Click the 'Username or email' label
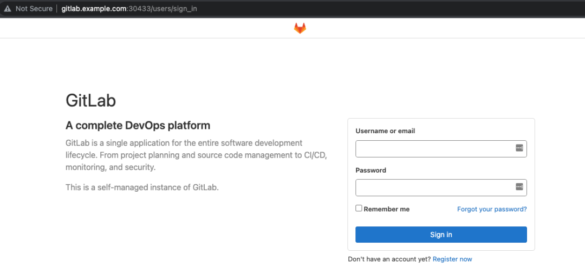Image resolution: width=585 pixels, height=280 pixels. [386, 131]
